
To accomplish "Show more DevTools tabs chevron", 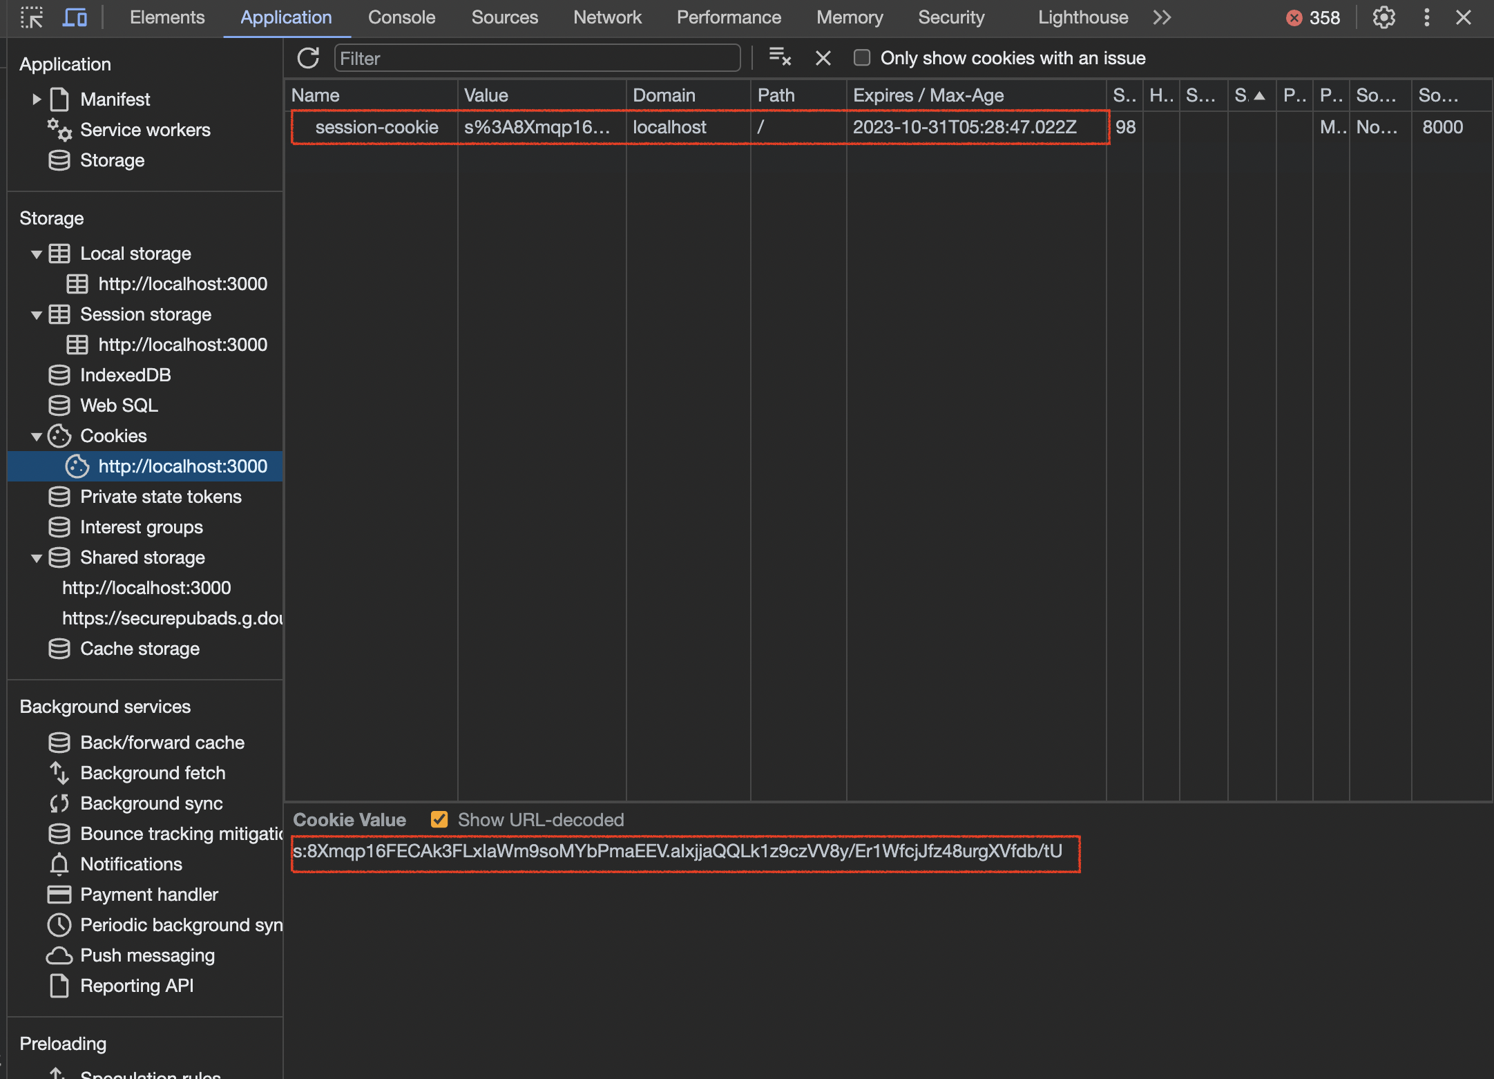I will (1162, 17).
